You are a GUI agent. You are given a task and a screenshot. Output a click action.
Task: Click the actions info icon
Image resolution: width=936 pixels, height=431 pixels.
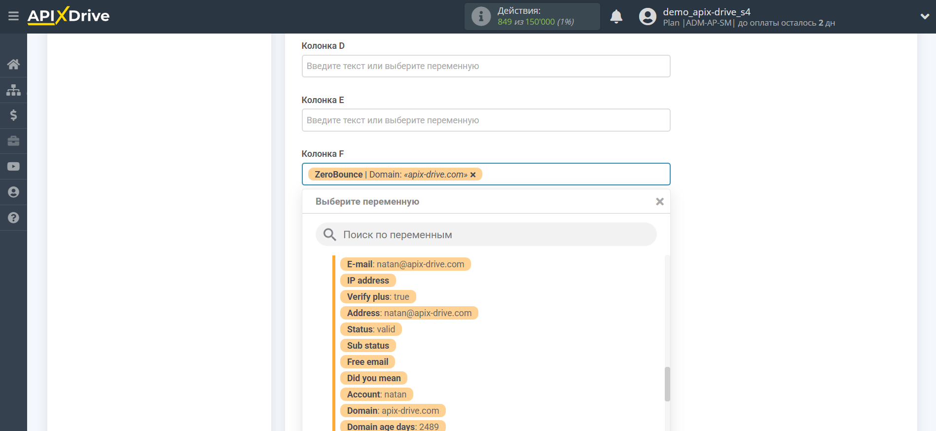(x=481, y=17)
